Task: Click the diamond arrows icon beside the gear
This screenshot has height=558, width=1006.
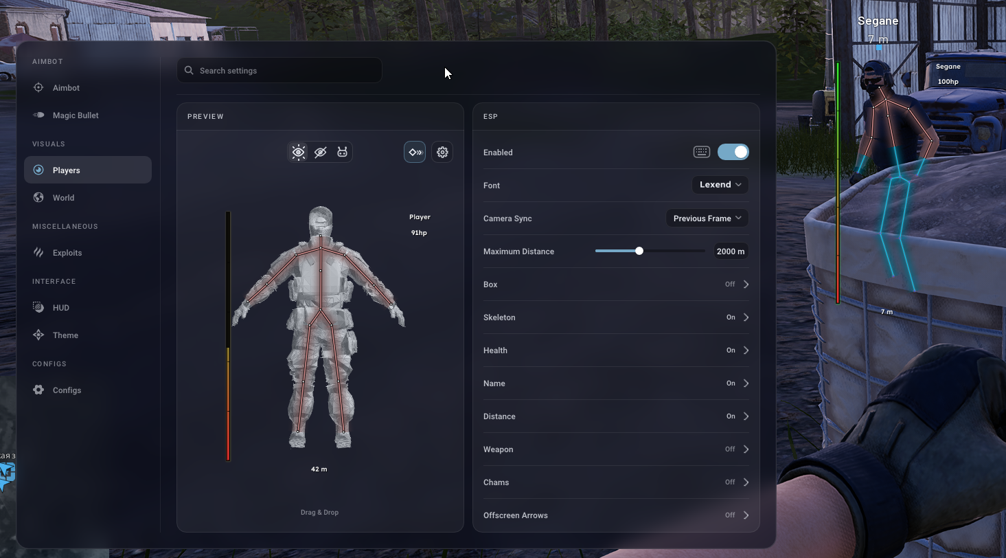Action: [x=415, y=153]
